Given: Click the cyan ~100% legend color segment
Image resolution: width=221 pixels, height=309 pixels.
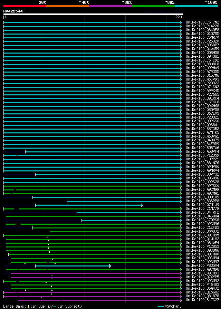Looking at the screenshot, I should 196,6.
